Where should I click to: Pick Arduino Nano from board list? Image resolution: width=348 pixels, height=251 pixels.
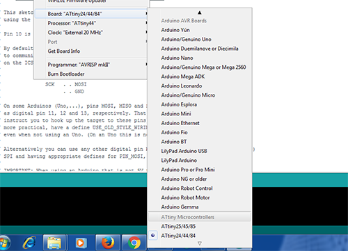click(200, 58)
